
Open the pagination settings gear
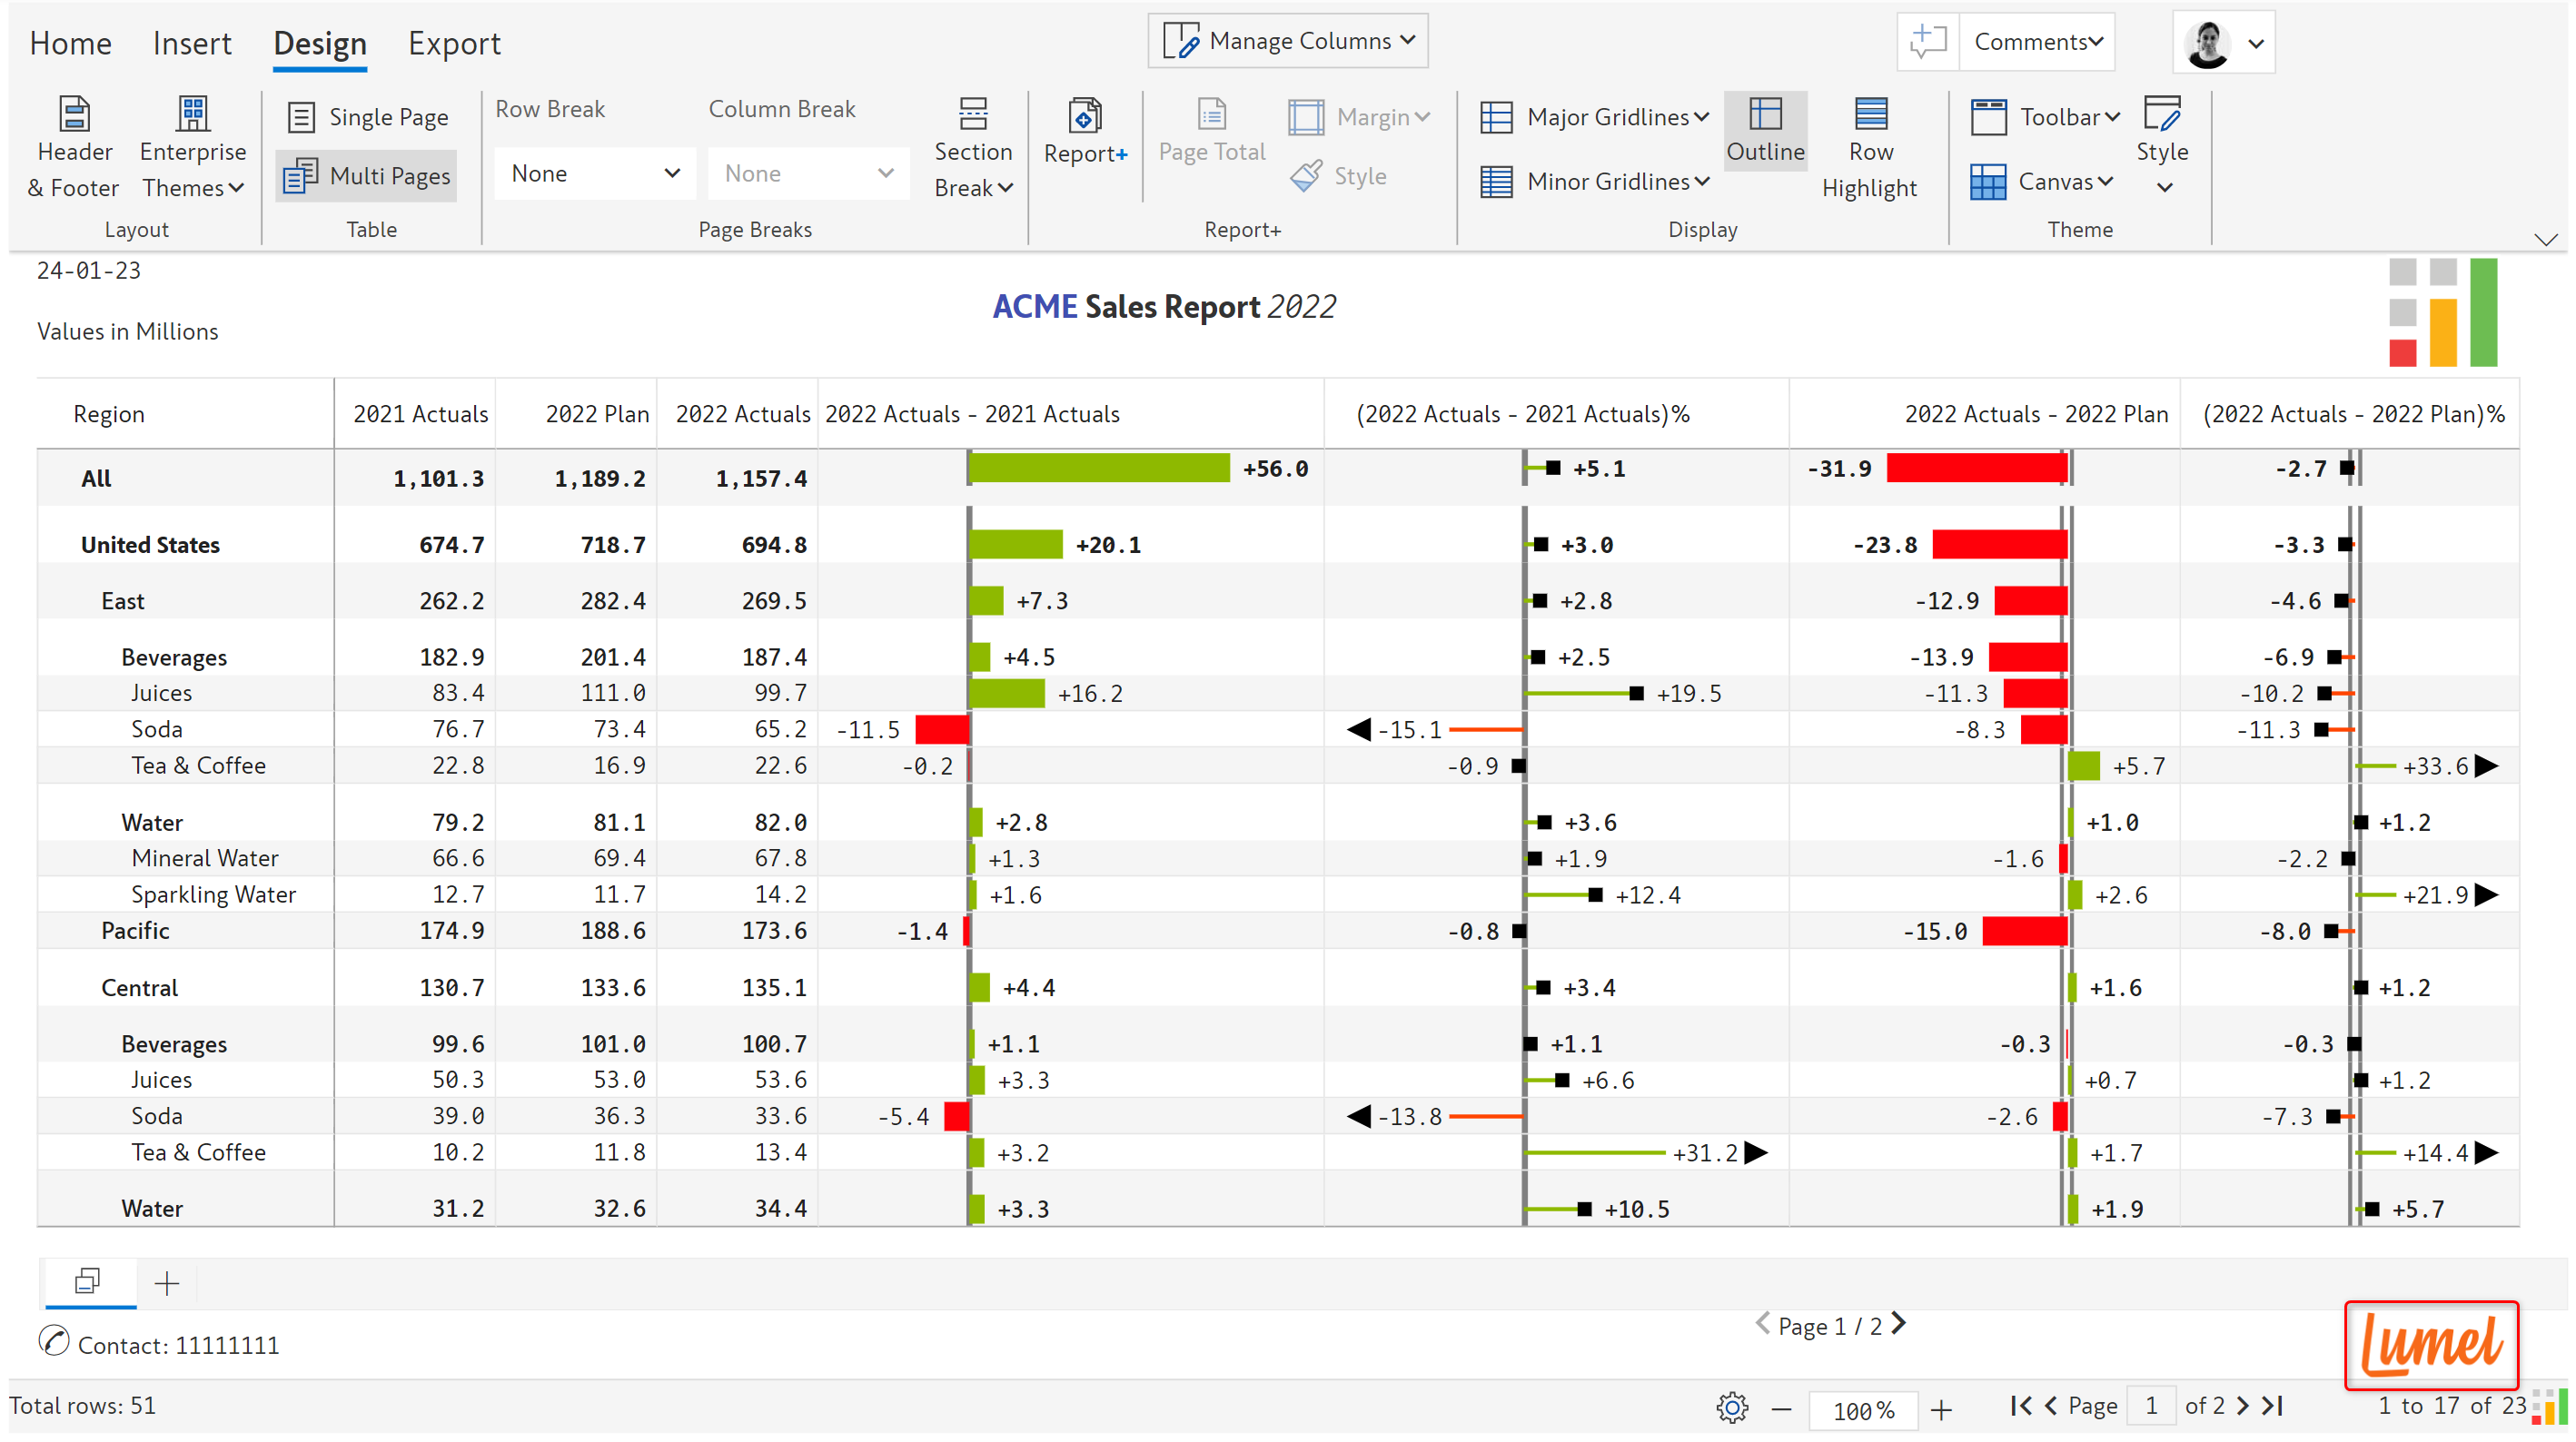(1732, 1407)
